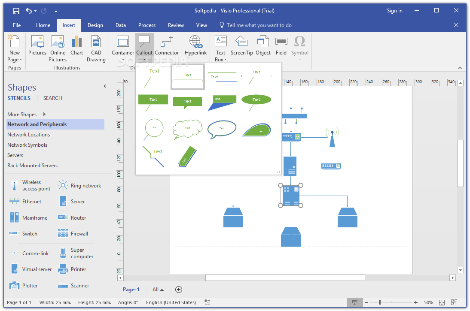Open the Customize Quick Access Toolbar arrow
The image size is (470, 311).
[x=56, y=11]
